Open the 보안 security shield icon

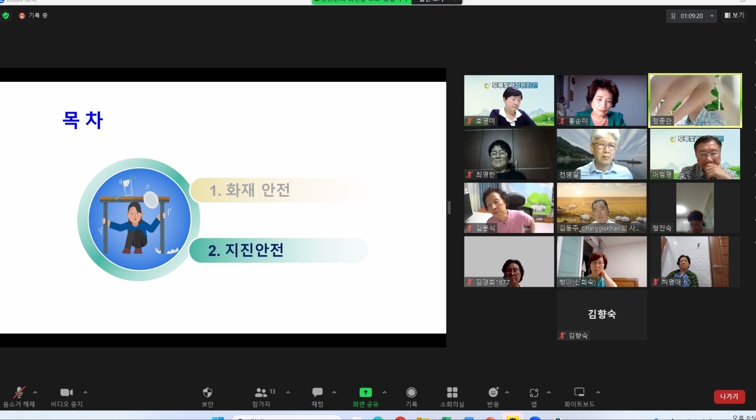pos(207,392)
